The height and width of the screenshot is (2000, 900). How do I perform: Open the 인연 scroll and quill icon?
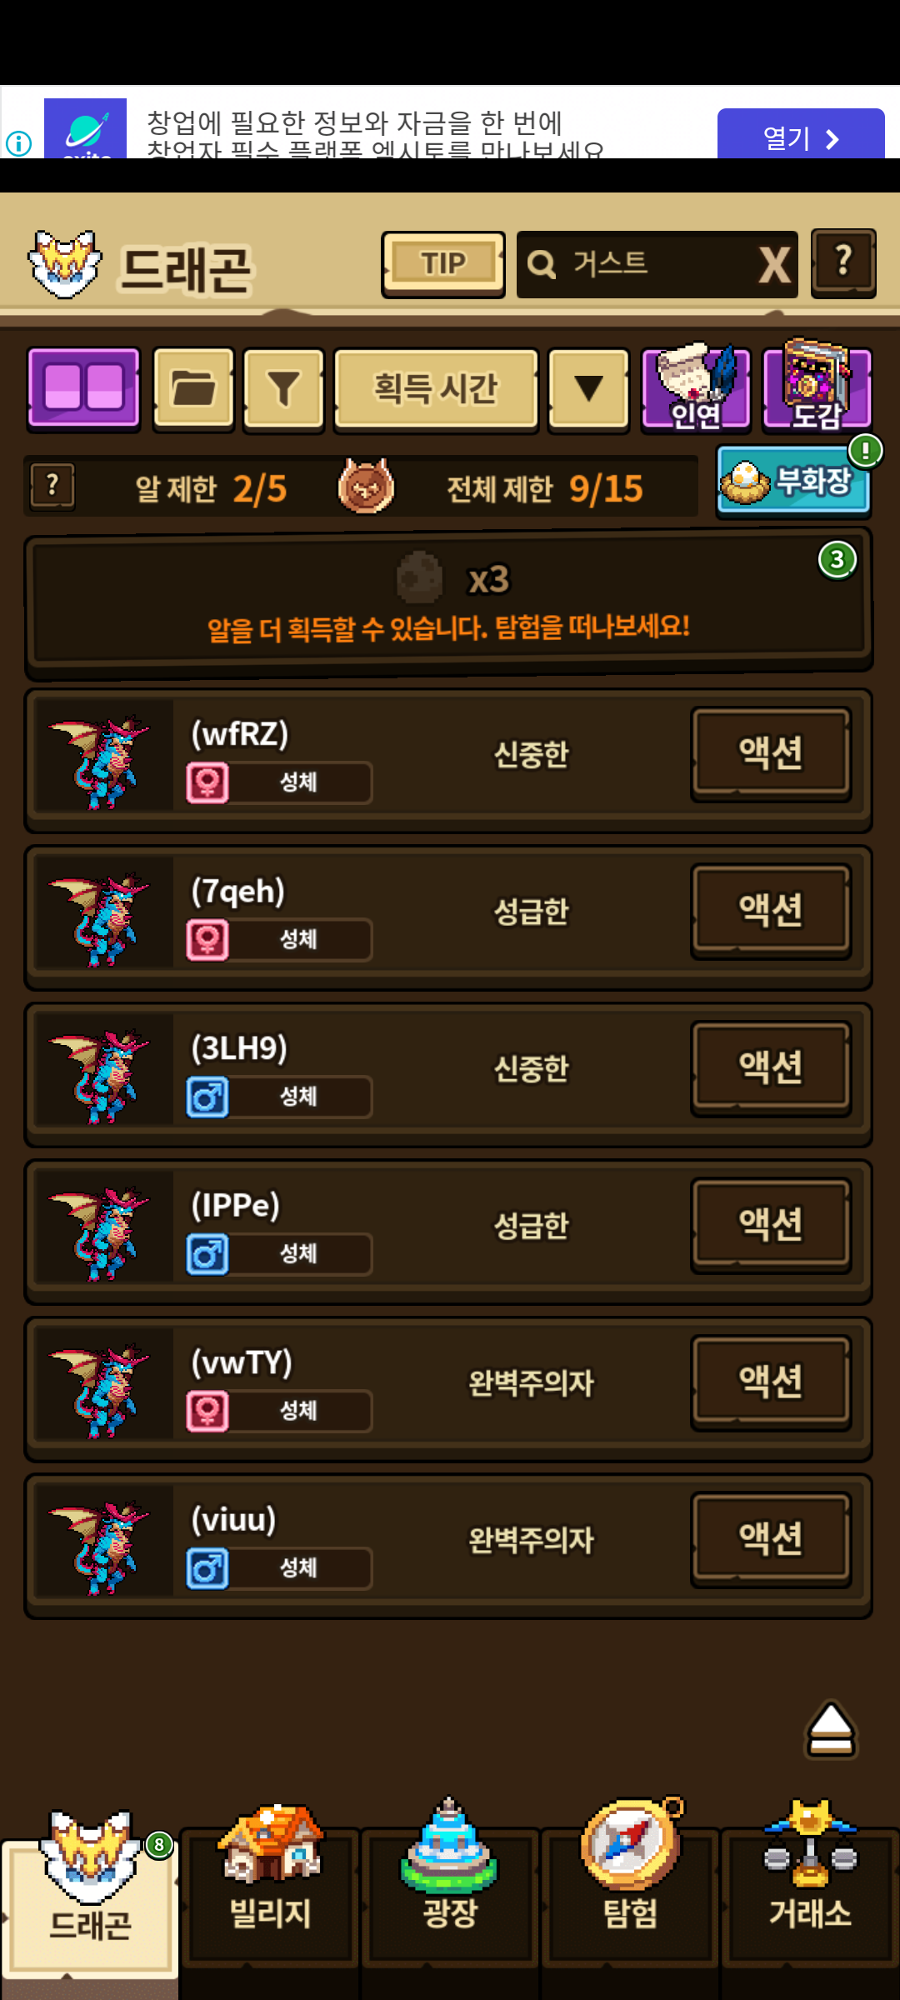click(696, 388)
